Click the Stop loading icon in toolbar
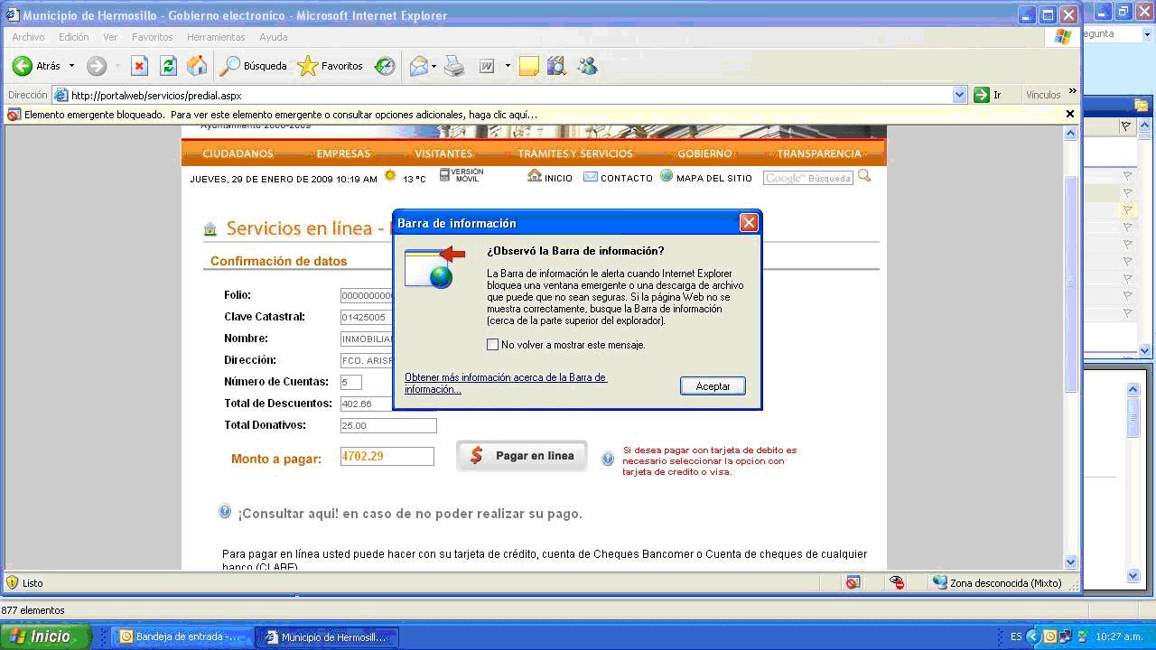This screenshot has width=1156, height=650. tap(139, 66)
